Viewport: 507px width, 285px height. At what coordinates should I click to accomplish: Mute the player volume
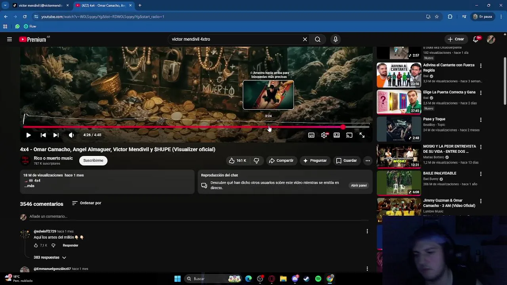coord(71,135)
